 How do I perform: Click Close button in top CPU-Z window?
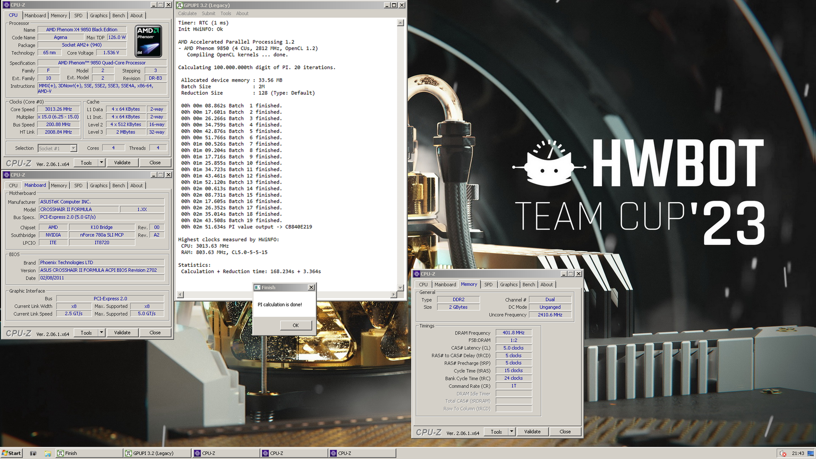tap(155, 163)
